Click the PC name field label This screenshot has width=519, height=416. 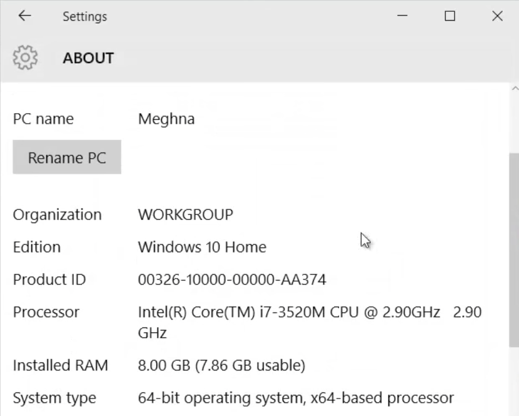pyautogui.click(x=42, y=119)
